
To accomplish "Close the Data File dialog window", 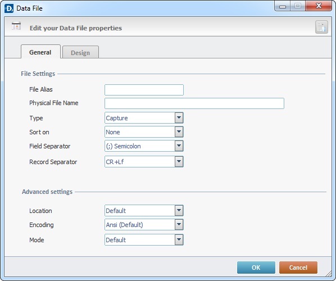I will pyautogui.click(x=319, y=6).
